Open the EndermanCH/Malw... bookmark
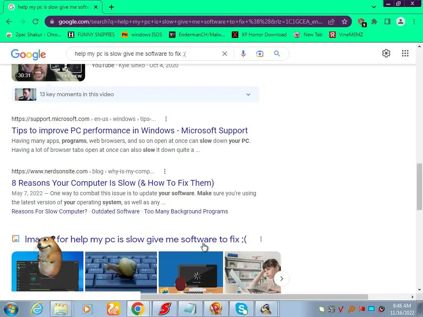The width and height of the screenshot is (423, 317). pos(197,35)
